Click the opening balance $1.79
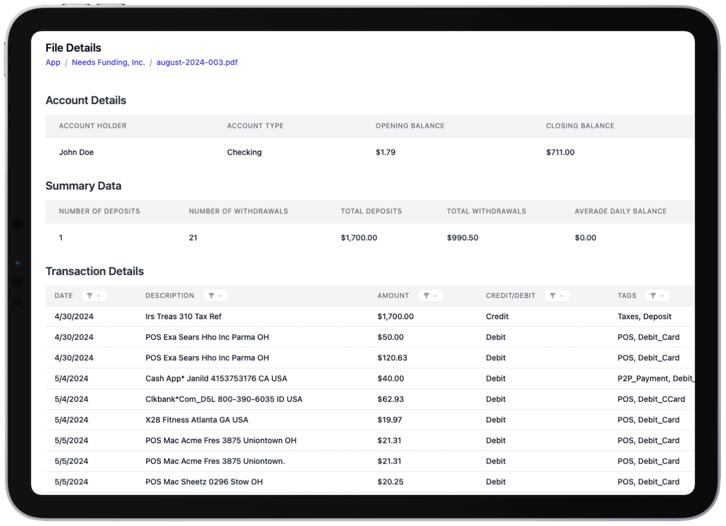726x526 pixels. coord(386,152)
